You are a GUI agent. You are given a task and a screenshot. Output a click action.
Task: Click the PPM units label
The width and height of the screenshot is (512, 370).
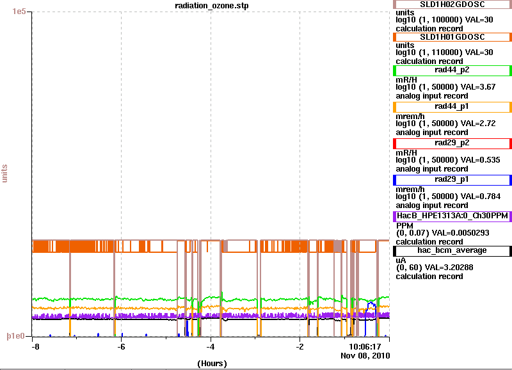click(404, 226)
